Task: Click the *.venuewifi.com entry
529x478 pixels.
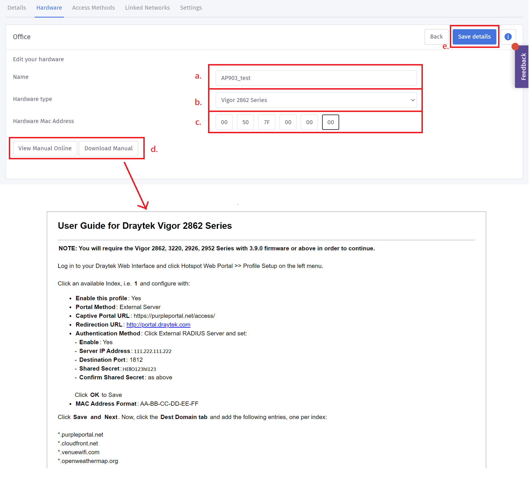Action: tap(79, 452)
